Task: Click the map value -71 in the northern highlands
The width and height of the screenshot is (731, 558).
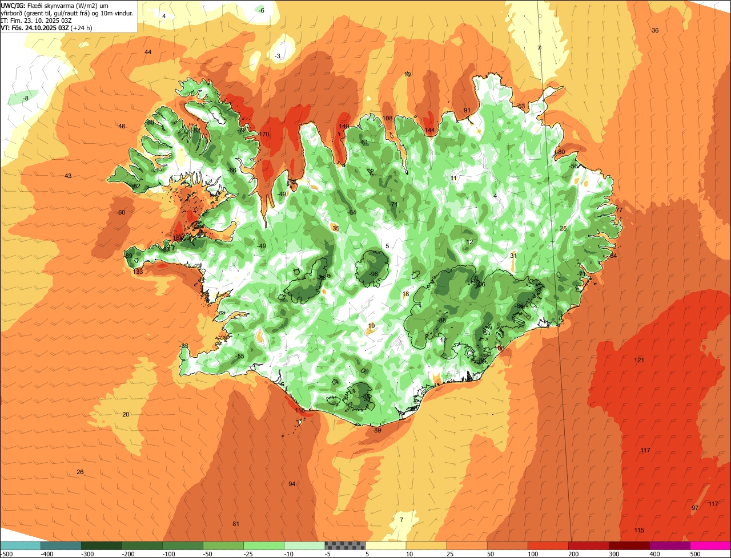Action: click(393, 205)
